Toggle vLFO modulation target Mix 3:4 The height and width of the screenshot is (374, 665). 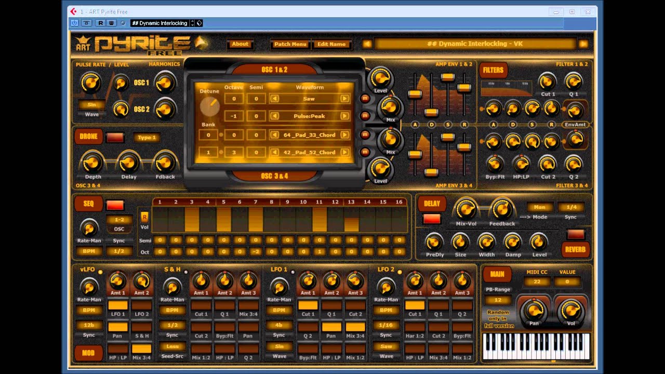(142, 349)
